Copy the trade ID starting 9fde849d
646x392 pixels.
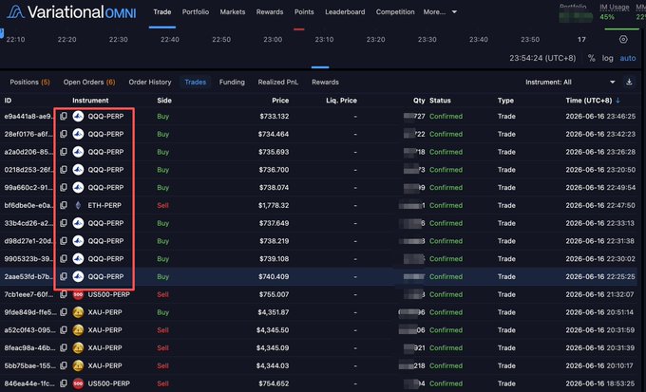[x=64, y=312]
